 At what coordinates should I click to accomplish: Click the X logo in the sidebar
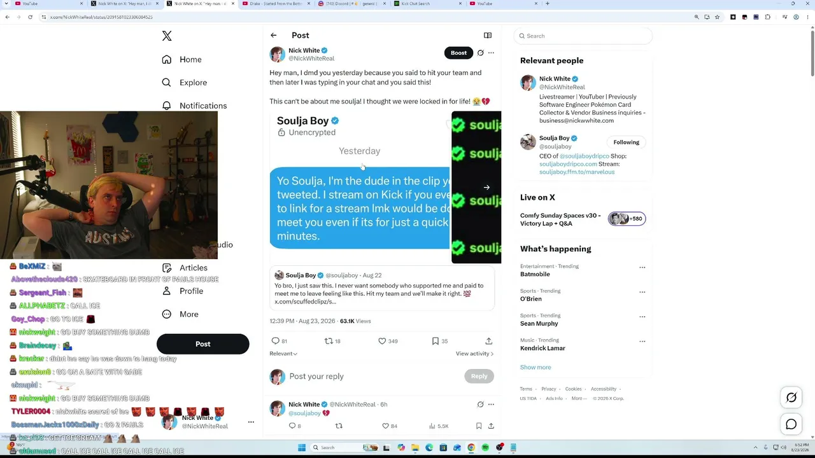(x=167, y=36)
